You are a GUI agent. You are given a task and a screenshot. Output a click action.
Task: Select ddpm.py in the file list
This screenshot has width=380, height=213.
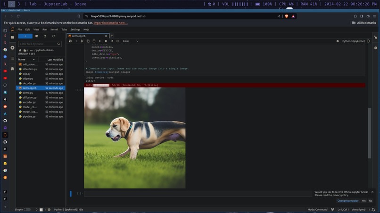41,79
